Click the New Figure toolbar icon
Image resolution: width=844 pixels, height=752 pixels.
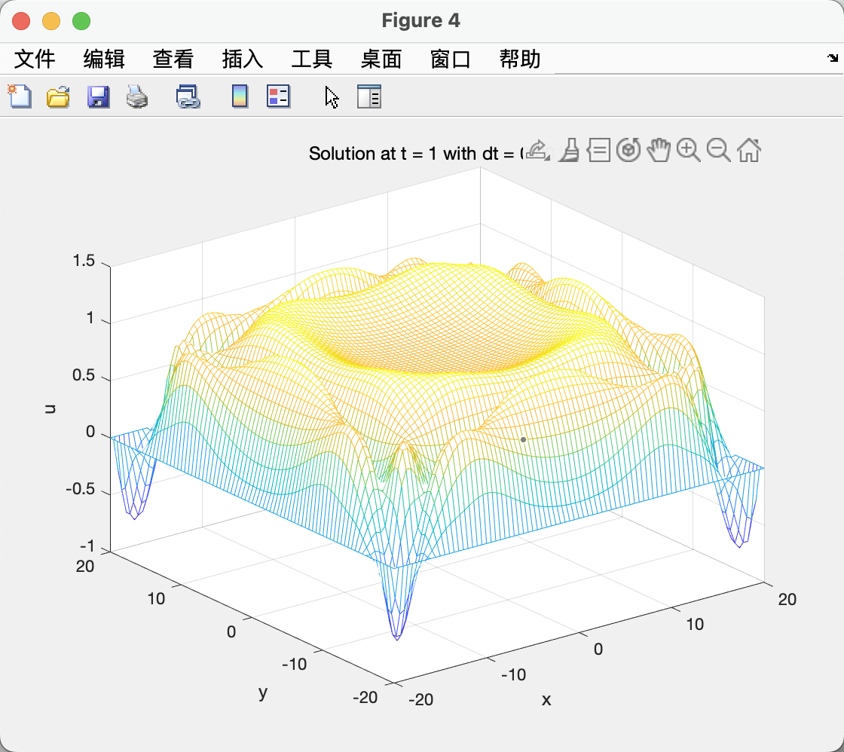[x=20, y=96]
